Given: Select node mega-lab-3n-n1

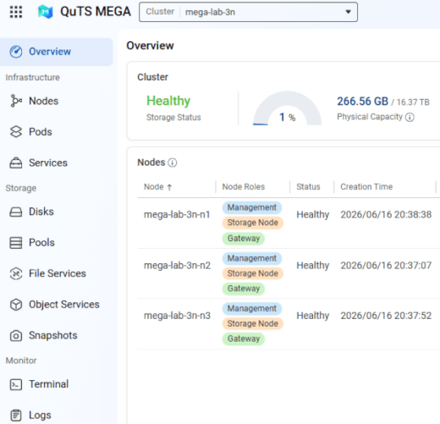Looking at the screenshot, I should point(177,215).
